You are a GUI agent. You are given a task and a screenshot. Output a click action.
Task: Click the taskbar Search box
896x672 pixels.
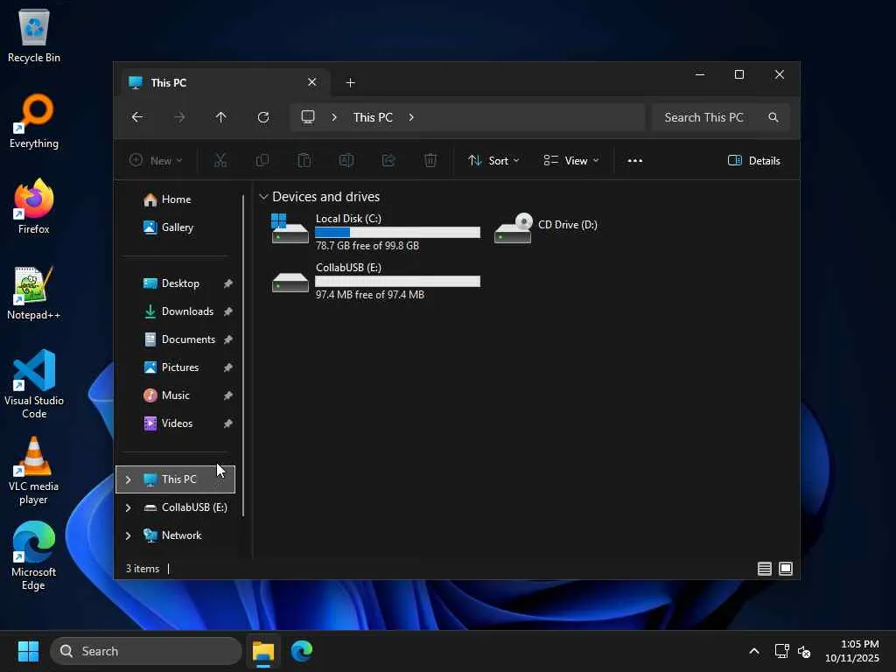pos(146,651)
